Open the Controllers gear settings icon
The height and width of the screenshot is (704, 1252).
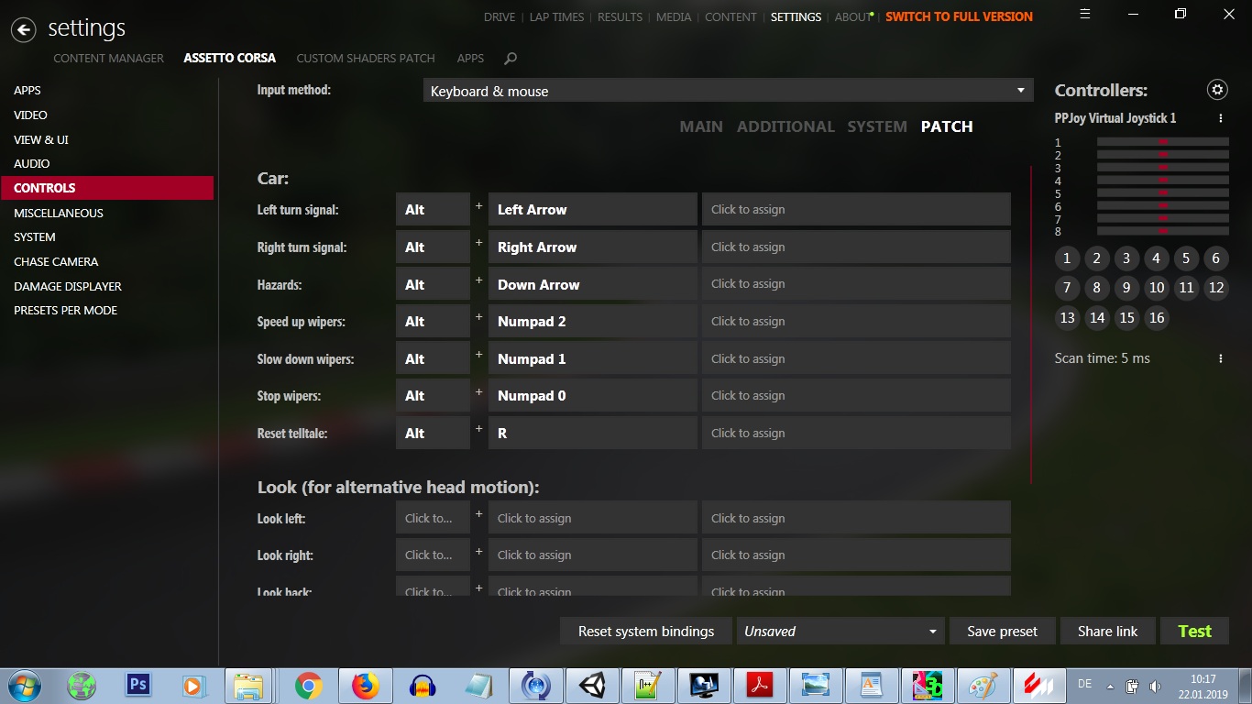point(1217,89)
